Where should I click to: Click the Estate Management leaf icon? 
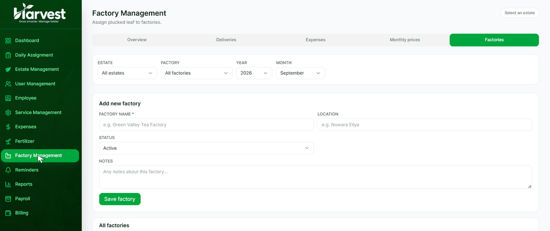pyautogui.click(x=8, y=69)
